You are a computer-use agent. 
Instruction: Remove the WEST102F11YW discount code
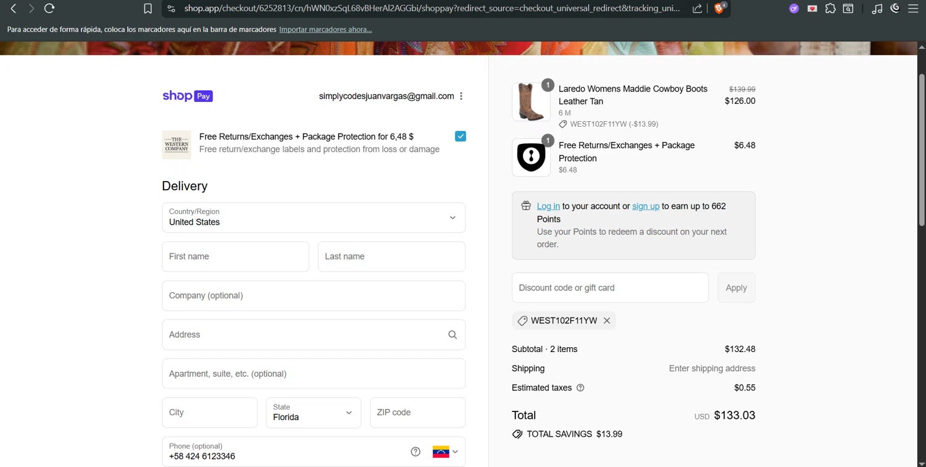tap(607, 321)
